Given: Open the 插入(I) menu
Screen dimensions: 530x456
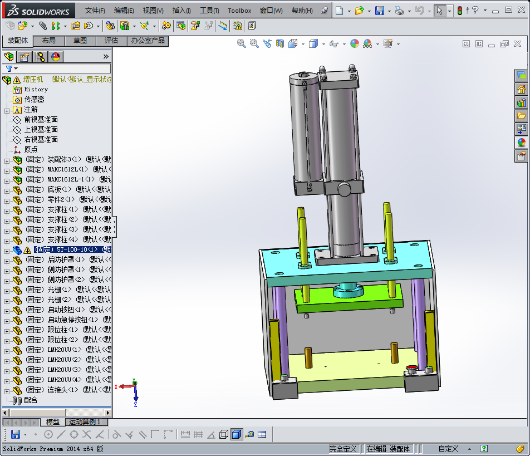Looking at the screenshot, I should pyautogui.click(x=181, y=11).
